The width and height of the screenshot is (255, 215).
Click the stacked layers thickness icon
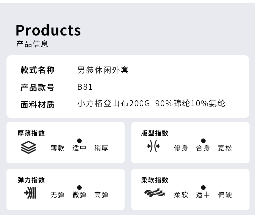coord(28,147)
